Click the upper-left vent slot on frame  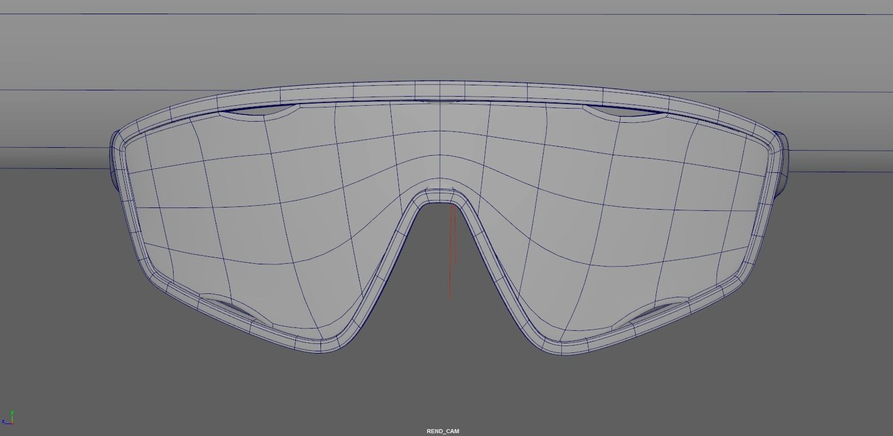tap(259, 112)
